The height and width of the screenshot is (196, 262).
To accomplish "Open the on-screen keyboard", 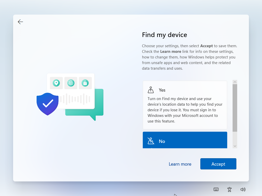I will coord(216,189).
